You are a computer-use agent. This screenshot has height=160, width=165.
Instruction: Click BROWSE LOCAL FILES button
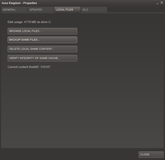(42, 31)
